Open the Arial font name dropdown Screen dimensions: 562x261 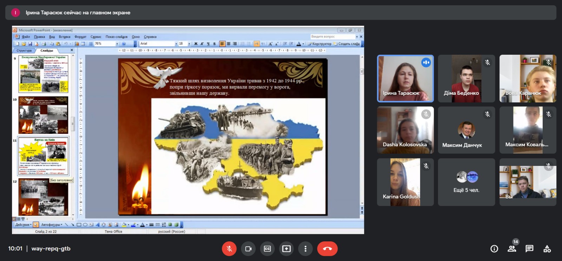tap(176, 44)
